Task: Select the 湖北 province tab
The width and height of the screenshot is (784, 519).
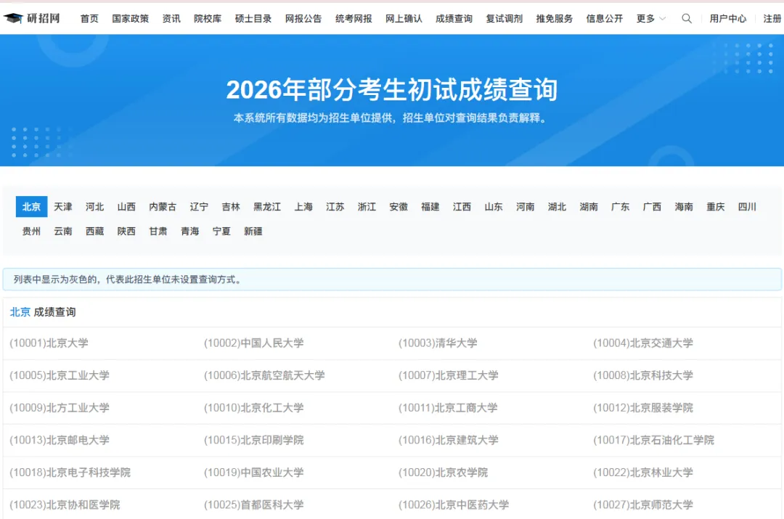Action: [557, 206]
